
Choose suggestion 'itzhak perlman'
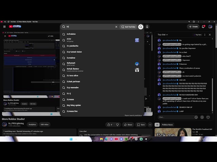(102, 82)
